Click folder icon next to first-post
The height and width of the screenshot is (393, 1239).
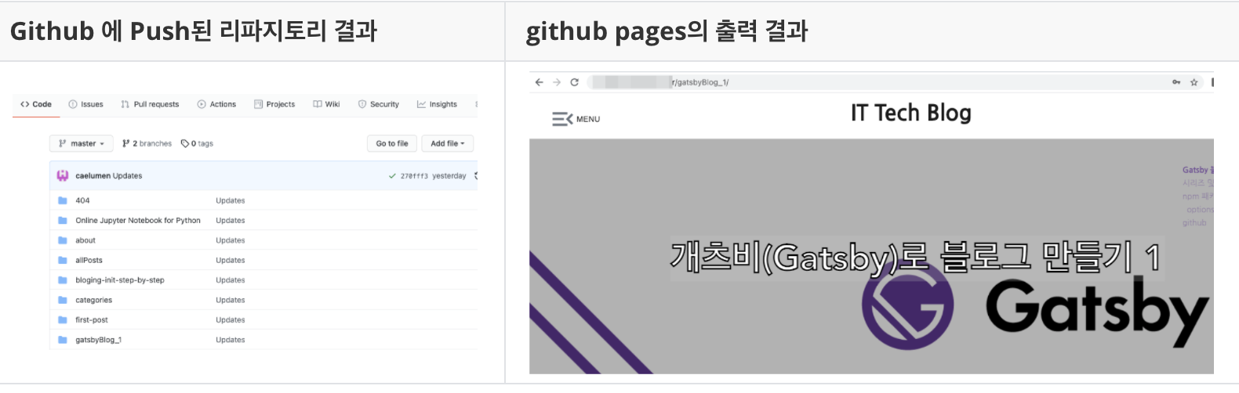pyautogui.click(x=63, y=320)
